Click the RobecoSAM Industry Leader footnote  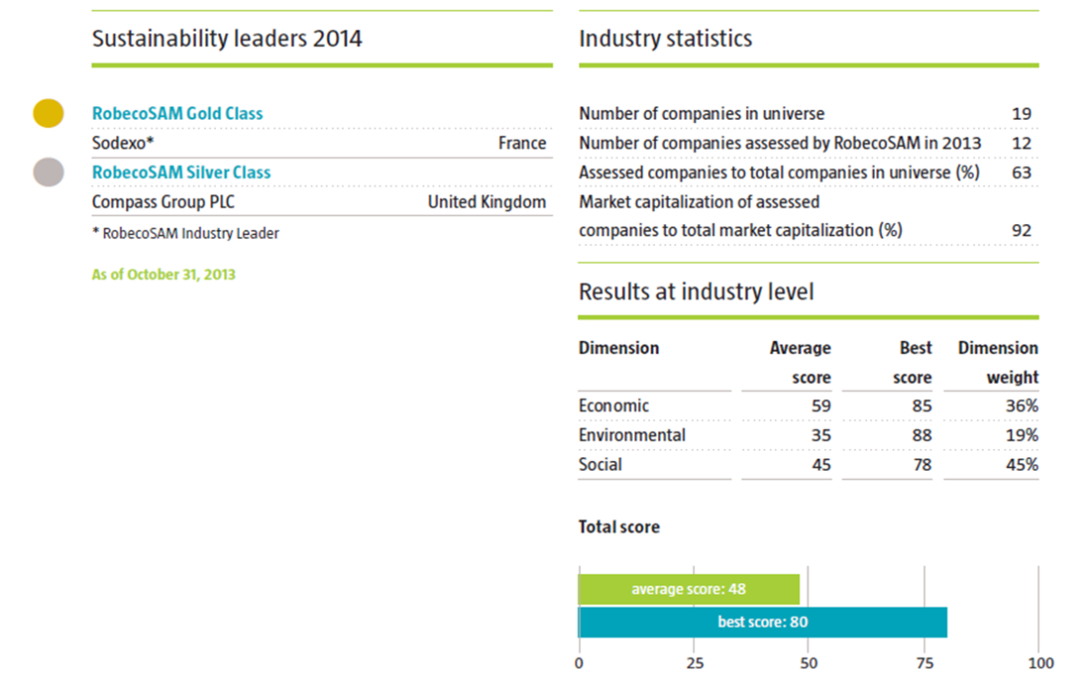pos(186,233)
